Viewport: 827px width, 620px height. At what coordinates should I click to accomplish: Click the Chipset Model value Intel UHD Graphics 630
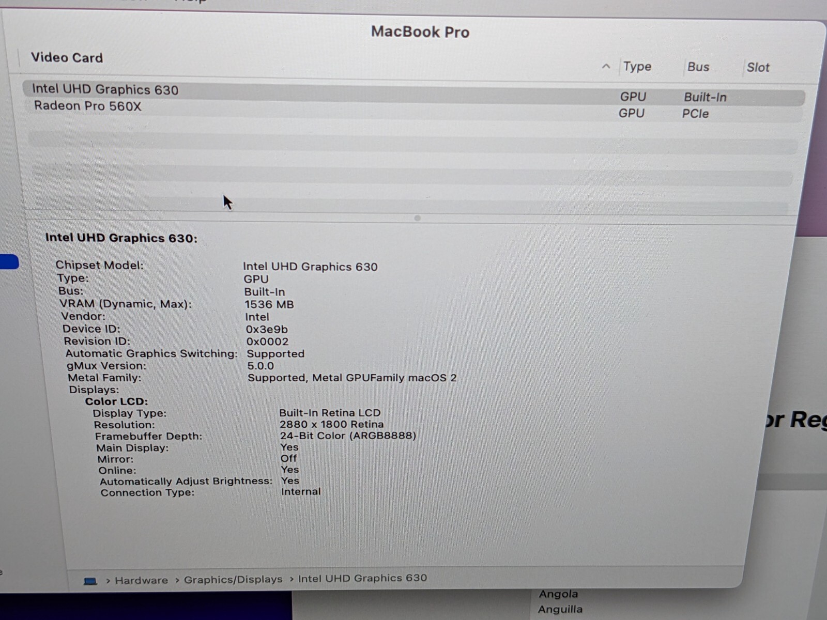[310, 267]
